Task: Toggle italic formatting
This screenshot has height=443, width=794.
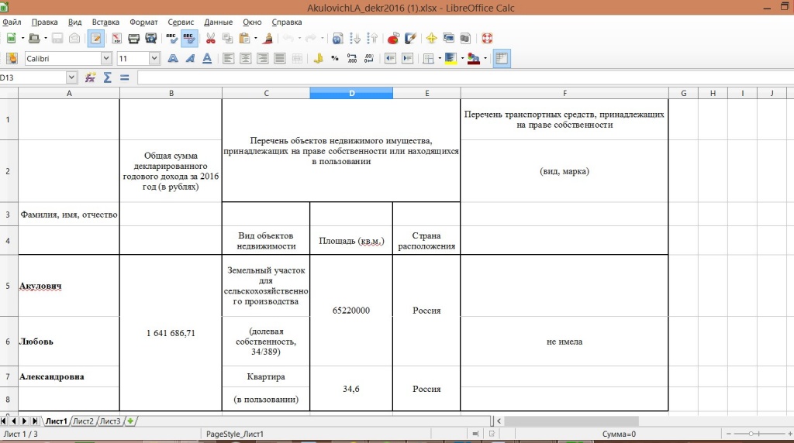Action: 190,59
